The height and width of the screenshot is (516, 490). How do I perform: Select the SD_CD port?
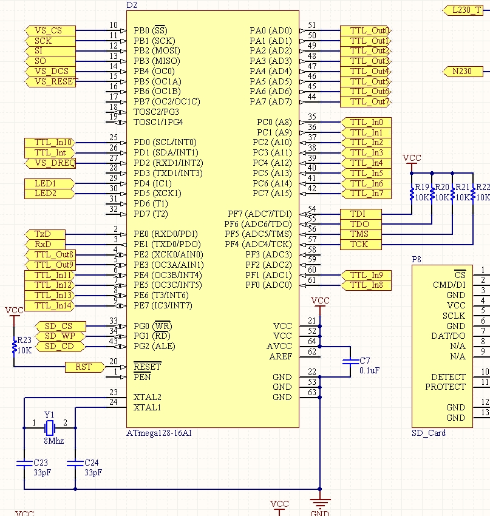click(60, 347)
